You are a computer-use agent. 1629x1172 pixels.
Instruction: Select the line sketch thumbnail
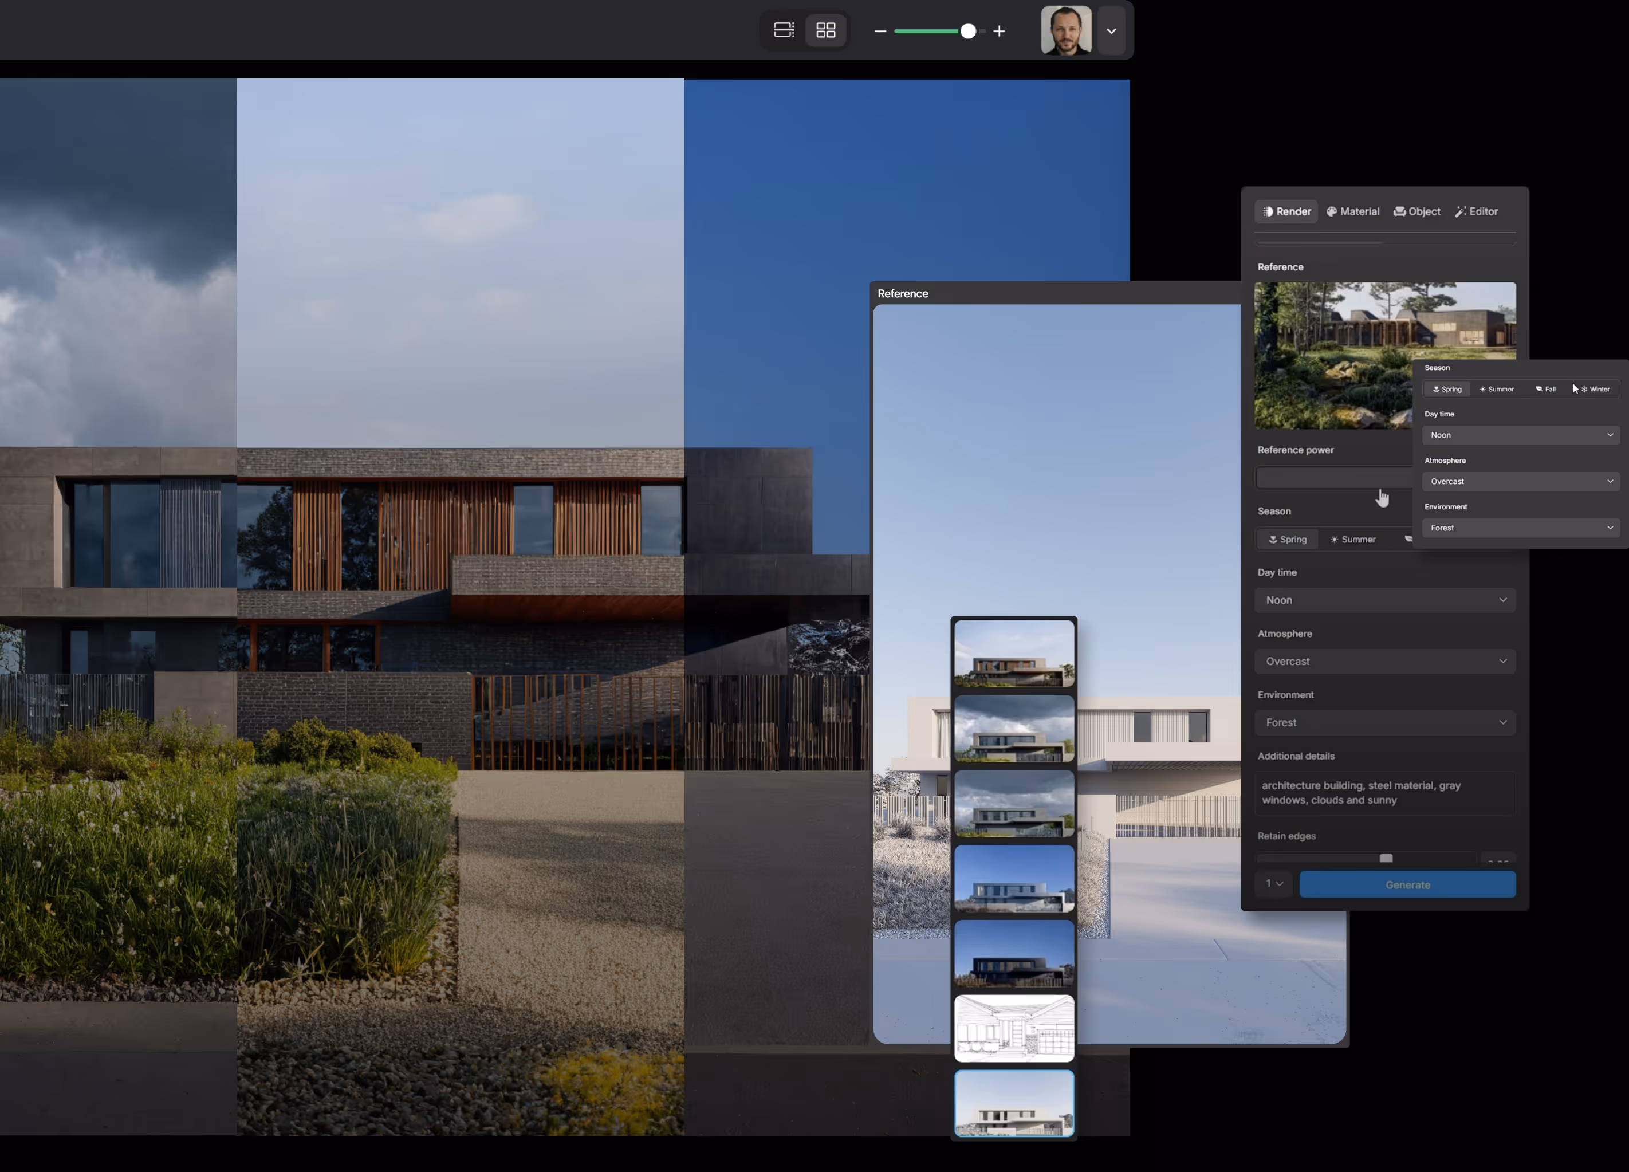1013,1028
